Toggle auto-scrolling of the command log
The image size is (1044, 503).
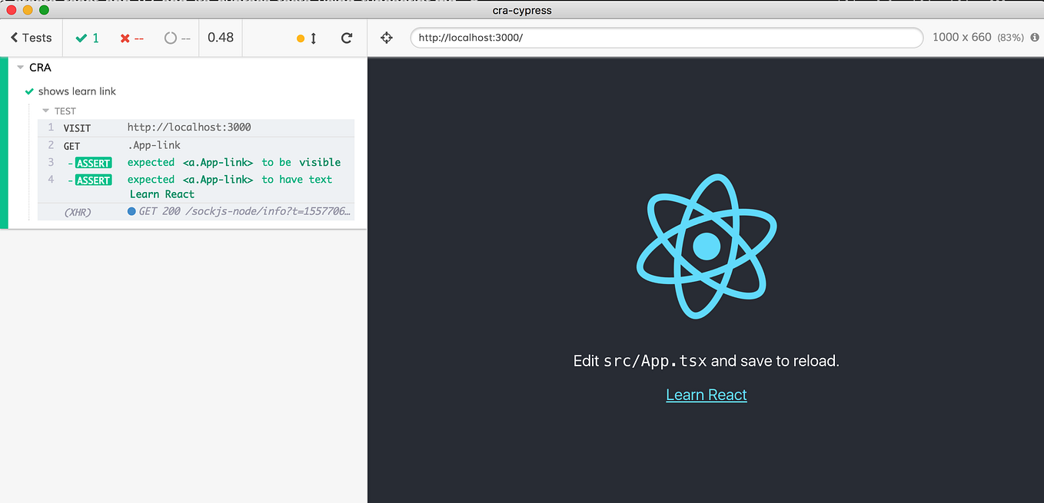click(x=306, y=37)
